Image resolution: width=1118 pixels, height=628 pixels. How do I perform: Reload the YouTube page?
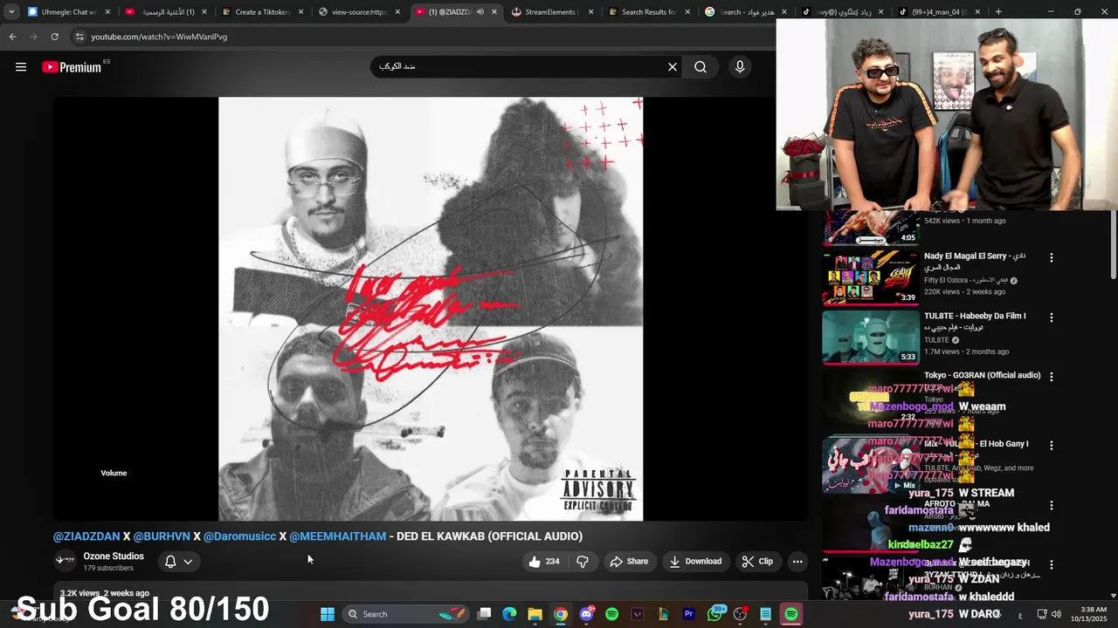[x=54, y=37]
